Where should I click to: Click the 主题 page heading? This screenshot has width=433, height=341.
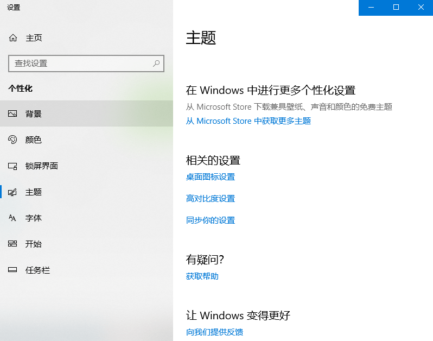[201, 37]
